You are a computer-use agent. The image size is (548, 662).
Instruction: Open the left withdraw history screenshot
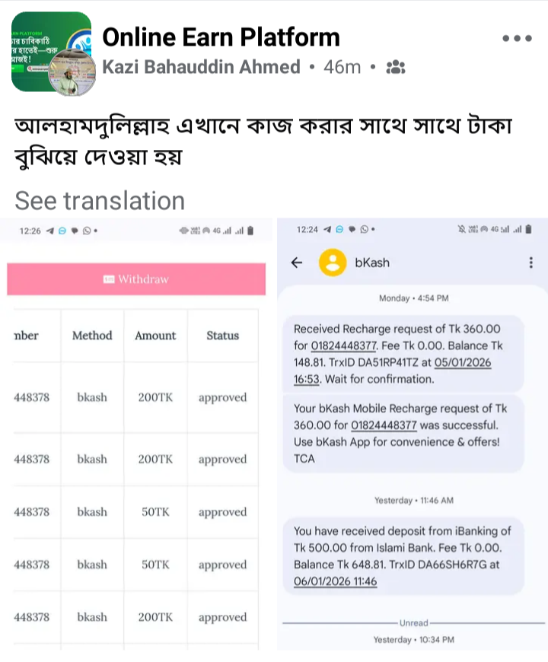[135, 434]
